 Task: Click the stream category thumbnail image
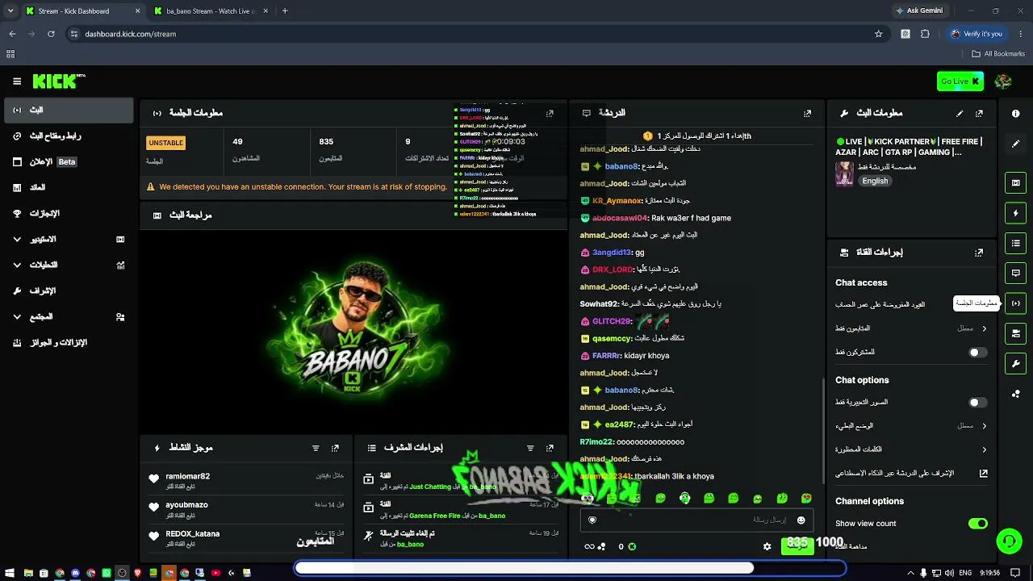coord(844,173)
